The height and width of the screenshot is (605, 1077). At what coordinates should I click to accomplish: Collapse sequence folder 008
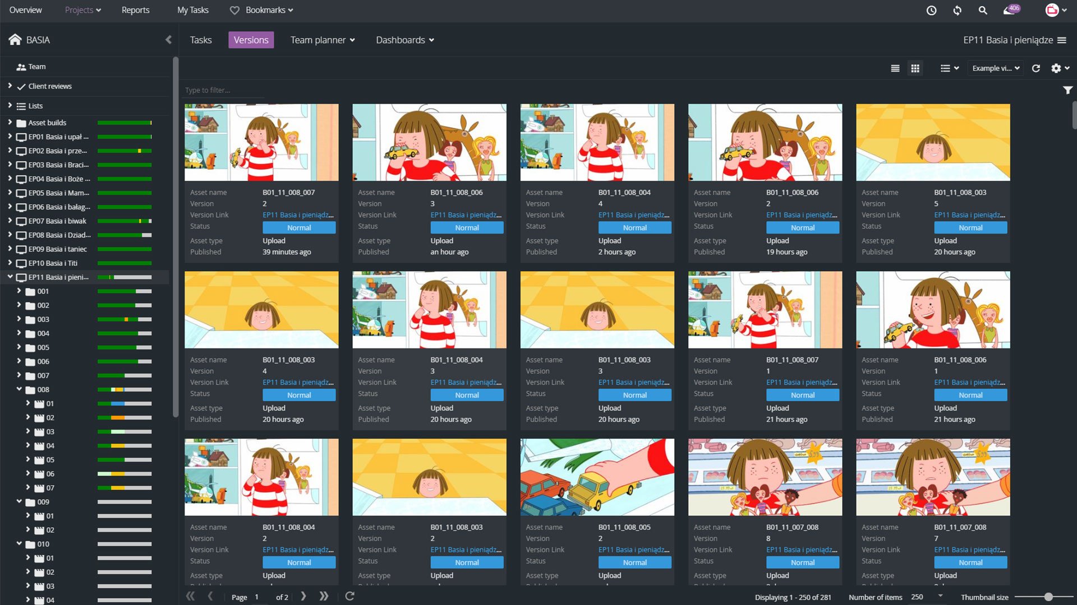(19, 389)
